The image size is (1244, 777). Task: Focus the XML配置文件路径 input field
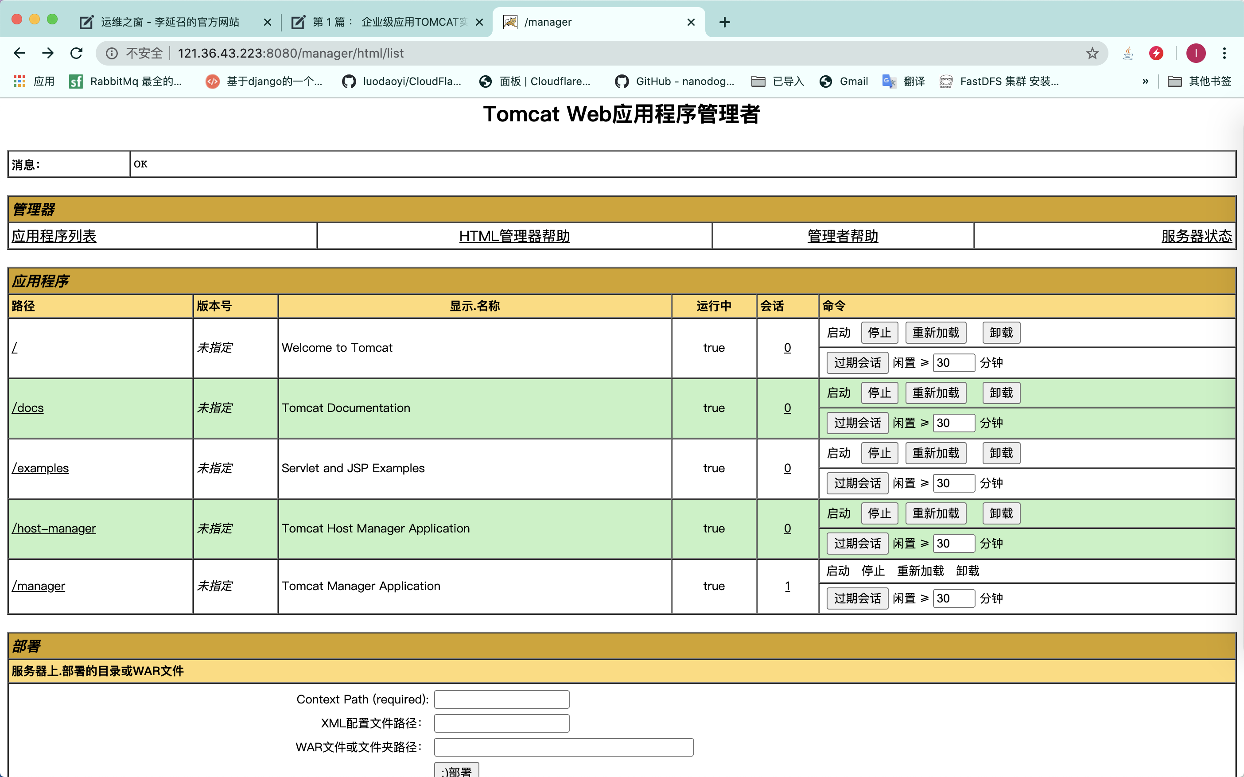click(x=501, y=723)
